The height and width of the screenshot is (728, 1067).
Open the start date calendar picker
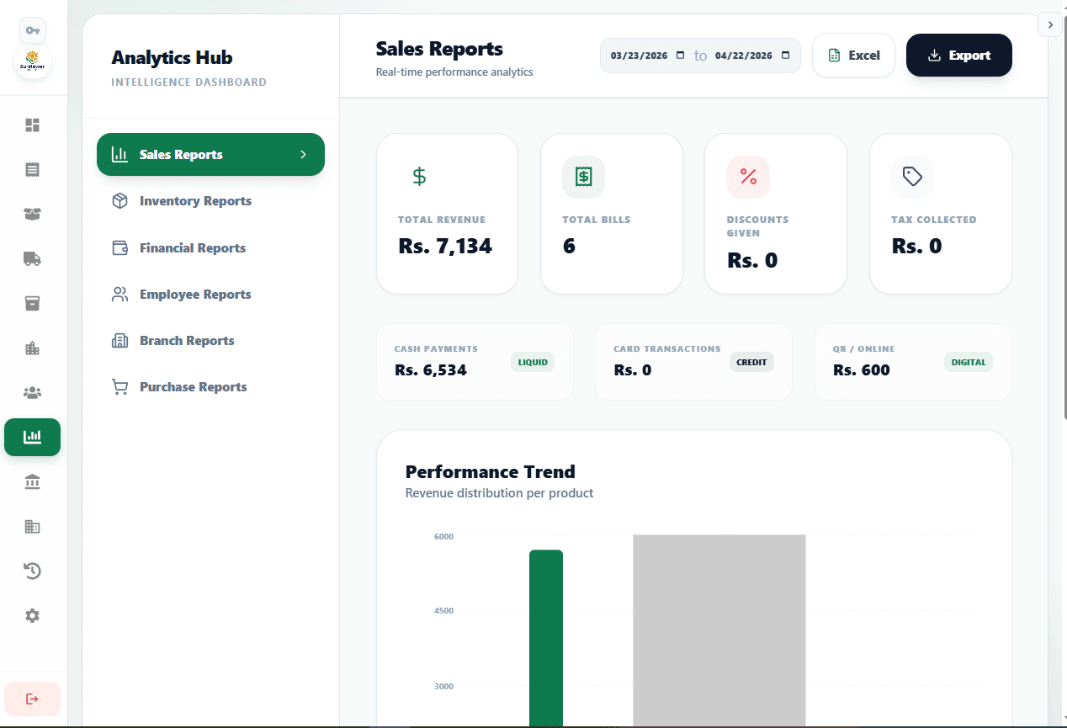click(x=680, y=56)
